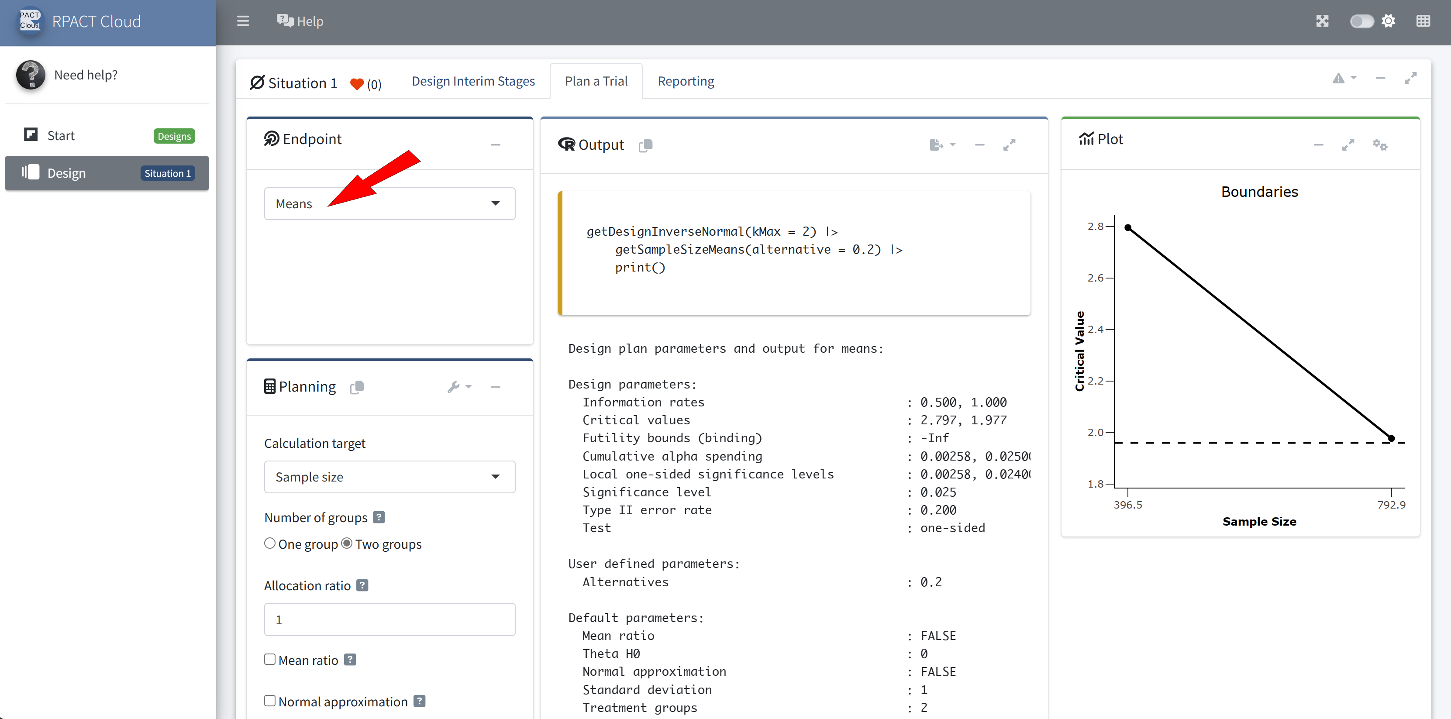Click the Allocation ratio input field
The width and height of the screenshot is (1451, 719).
[x=389, y=619]
